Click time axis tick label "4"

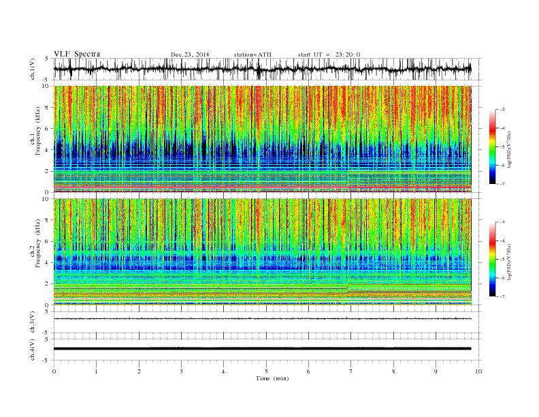[223, 371]
